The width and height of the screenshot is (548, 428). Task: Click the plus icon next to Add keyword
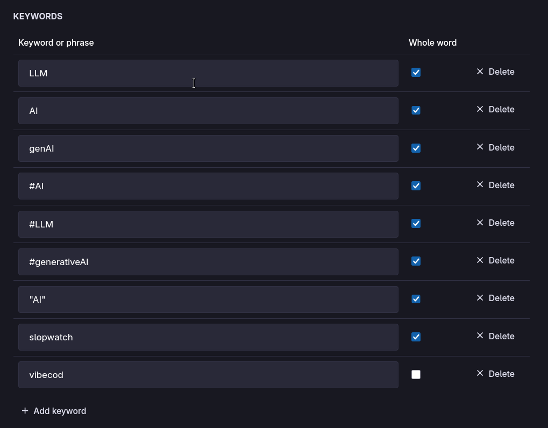click(x=25, y=410)
